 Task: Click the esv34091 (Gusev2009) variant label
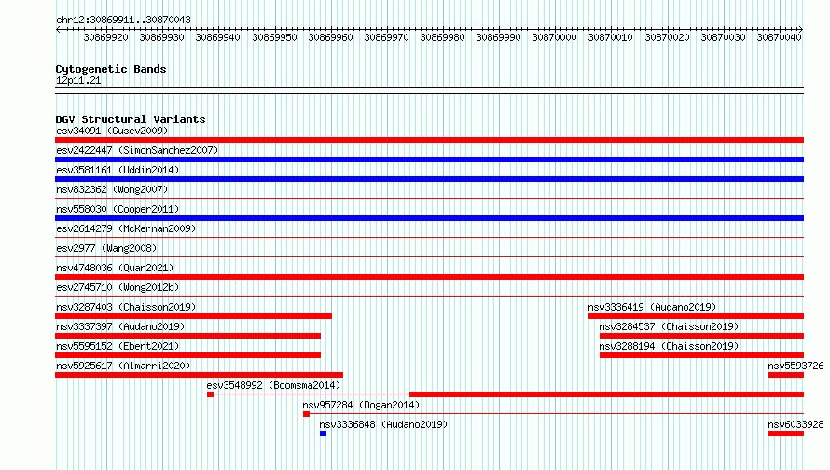point(112,131)
